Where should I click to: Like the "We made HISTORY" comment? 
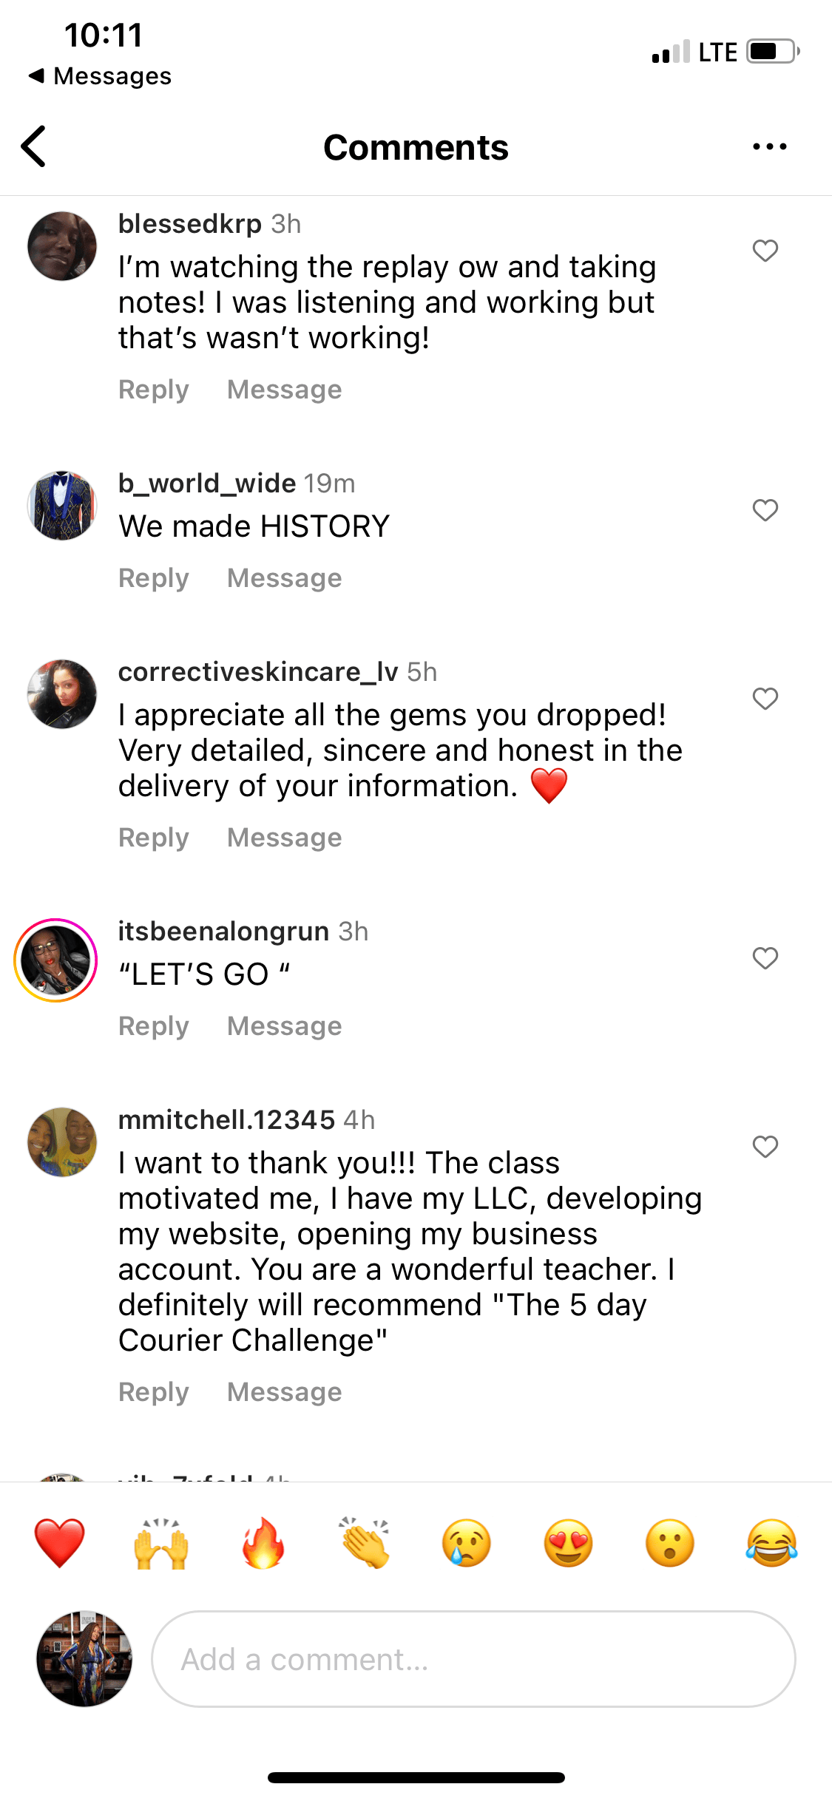(x=765, y=510)
